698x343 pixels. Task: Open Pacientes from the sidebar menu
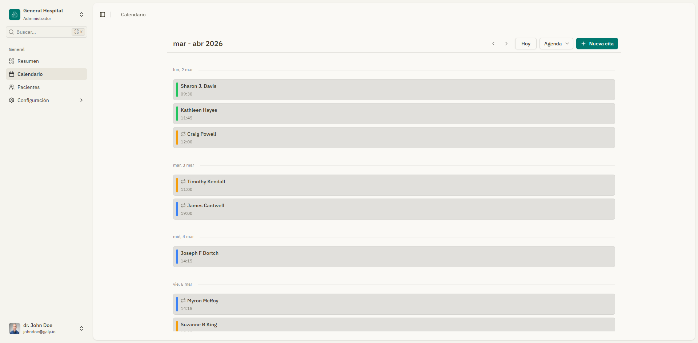coord(28,87)
